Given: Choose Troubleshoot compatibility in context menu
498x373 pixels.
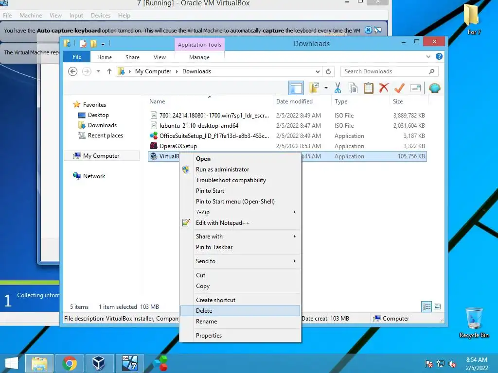Looking at the screenshot, I should click(x=240, y=180).
